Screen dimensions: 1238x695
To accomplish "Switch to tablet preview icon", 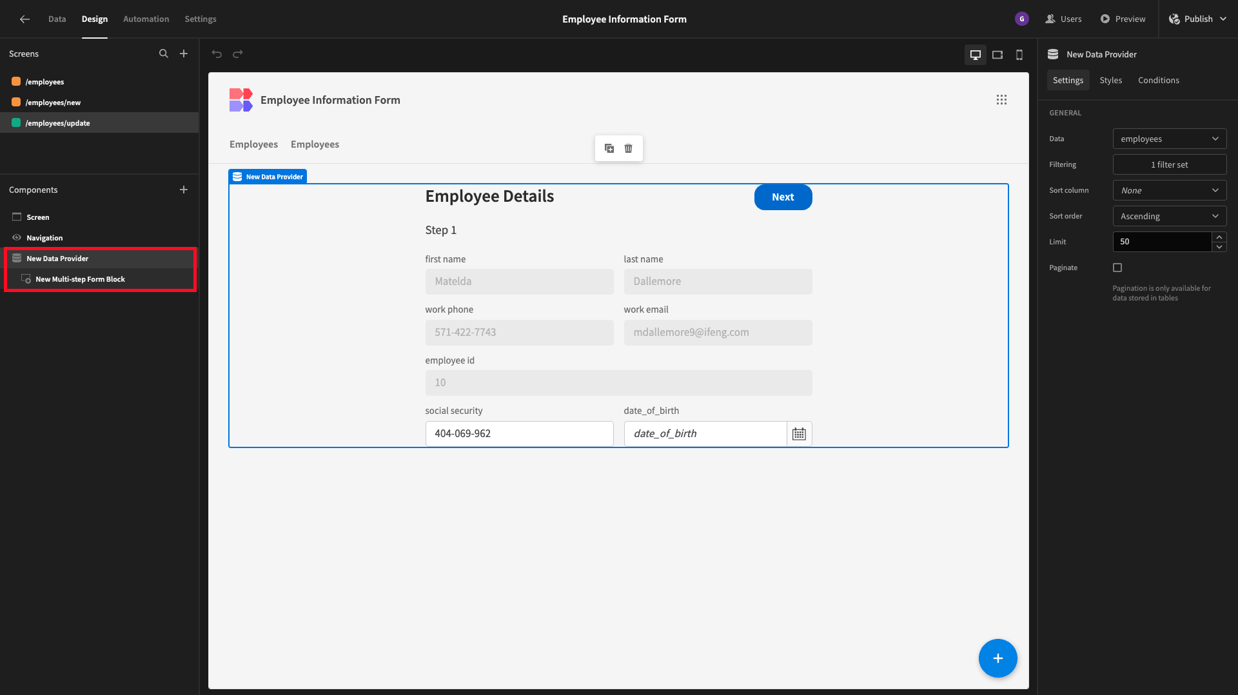I will tap(997, 55).
